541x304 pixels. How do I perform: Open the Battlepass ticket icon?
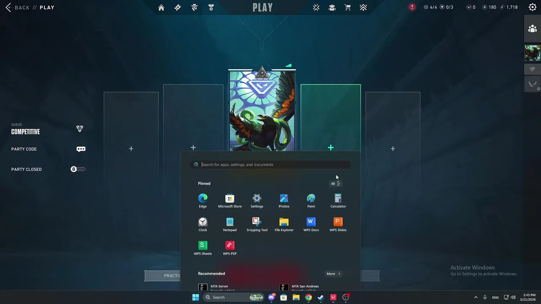[x=178, y=7]
